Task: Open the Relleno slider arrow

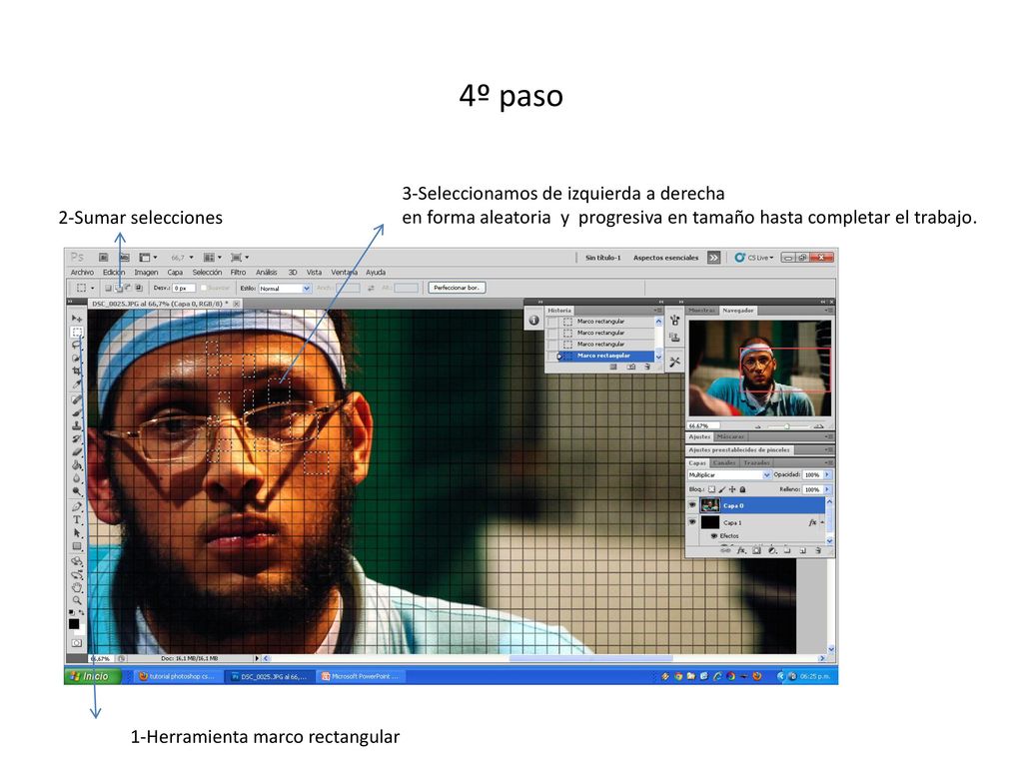Action: (827, 489)
